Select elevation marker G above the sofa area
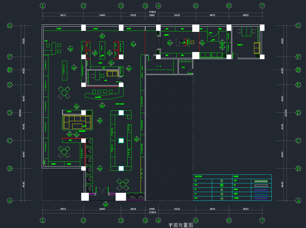 [76, 106]
